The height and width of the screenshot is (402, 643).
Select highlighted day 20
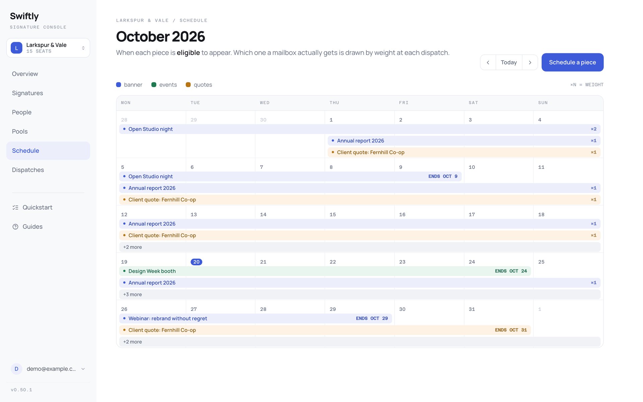click(x=196, y=262)
